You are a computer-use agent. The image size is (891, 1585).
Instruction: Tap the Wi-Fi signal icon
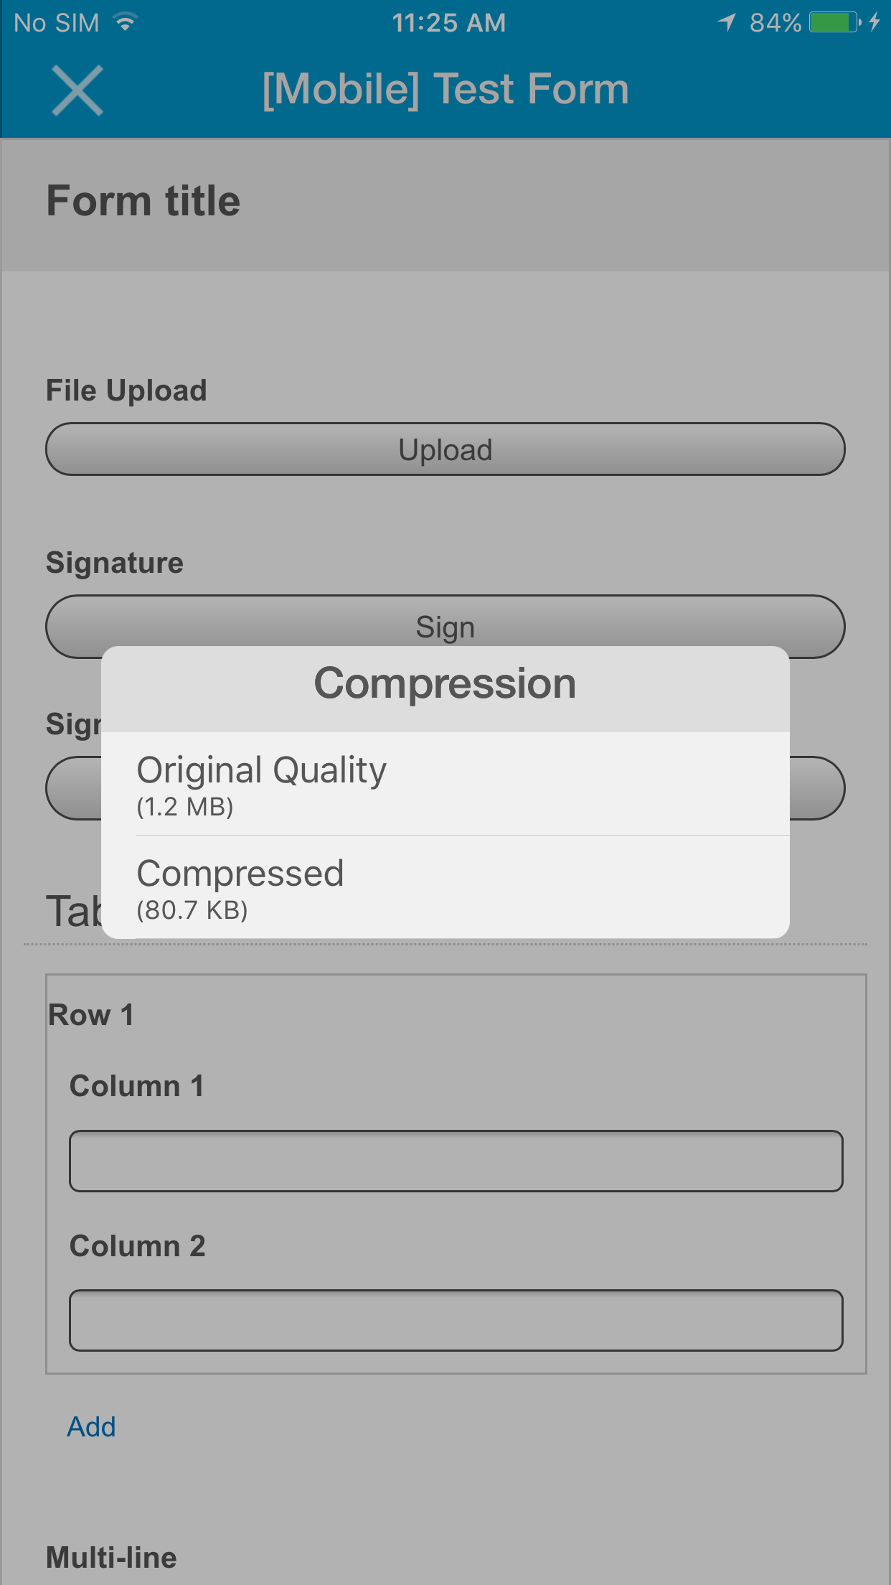126,23
